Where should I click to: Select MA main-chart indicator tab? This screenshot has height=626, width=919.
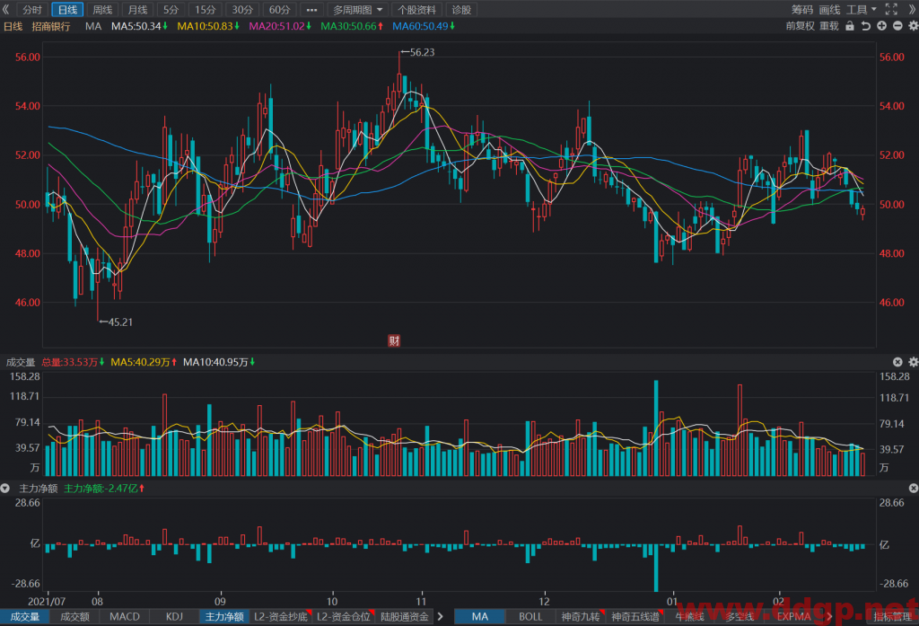(480, 617)
